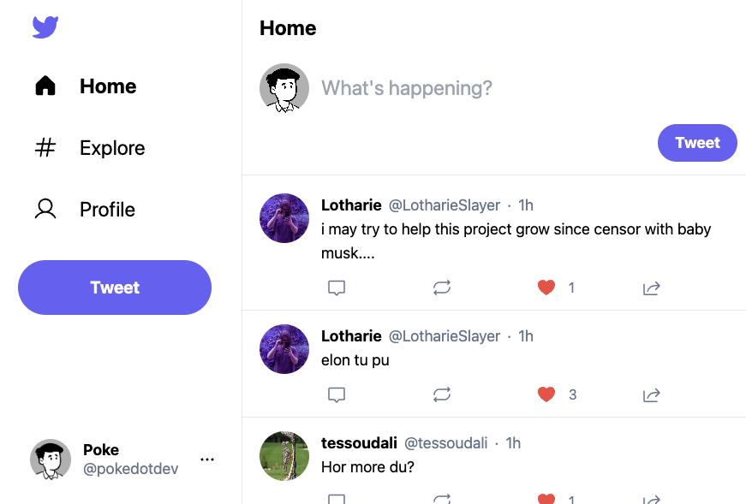Toggle the like on tessoudali's tweet

point(546,499)
